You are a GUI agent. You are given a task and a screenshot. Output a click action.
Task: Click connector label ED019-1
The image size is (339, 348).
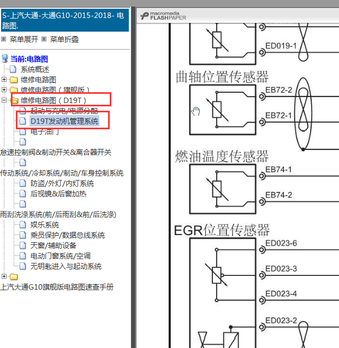pos(281,46)
